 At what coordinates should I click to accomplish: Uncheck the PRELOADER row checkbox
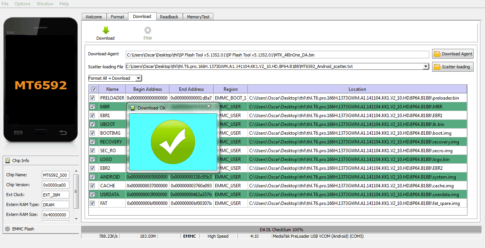pos(92,98)
